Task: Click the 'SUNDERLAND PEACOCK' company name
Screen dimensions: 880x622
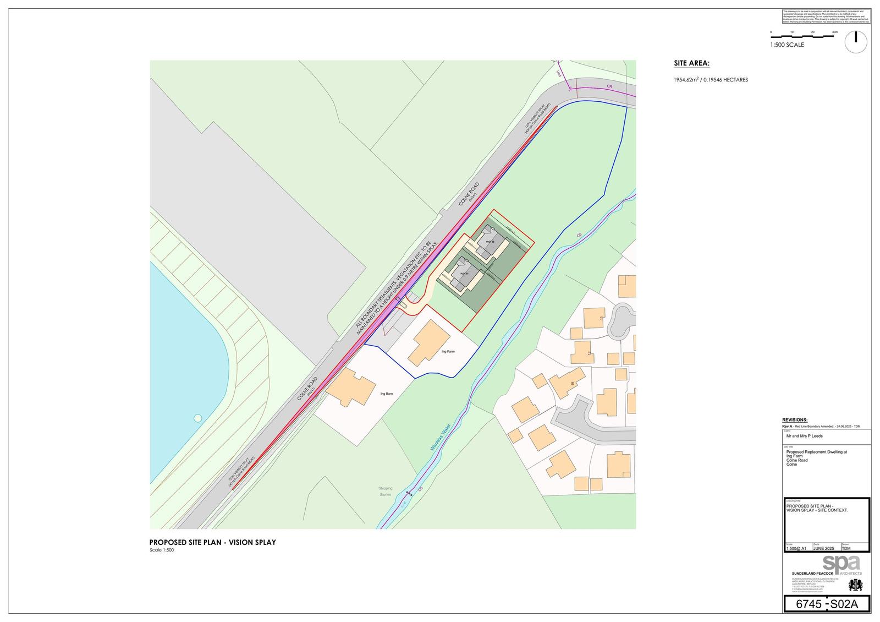Action: point(812,574)
